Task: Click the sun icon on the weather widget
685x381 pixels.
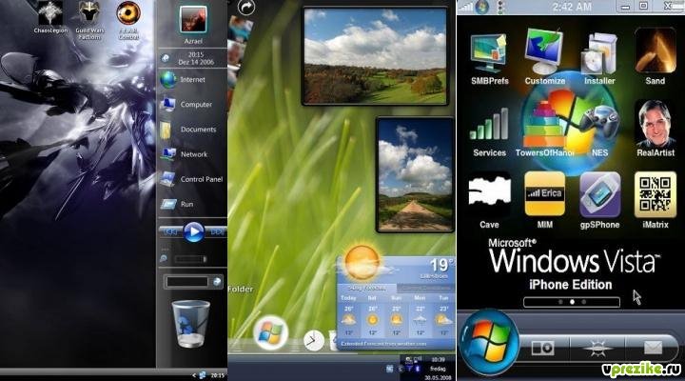Action: click(x=362, y=262)
